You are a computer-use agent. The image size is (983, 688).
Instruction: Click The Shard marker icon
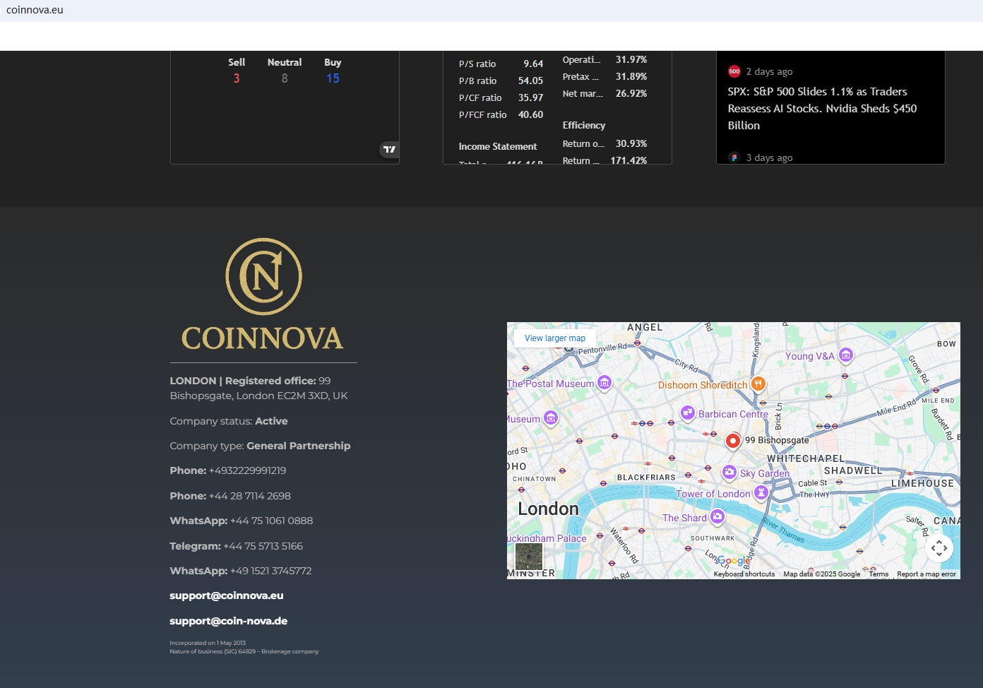tap(717, 517)
